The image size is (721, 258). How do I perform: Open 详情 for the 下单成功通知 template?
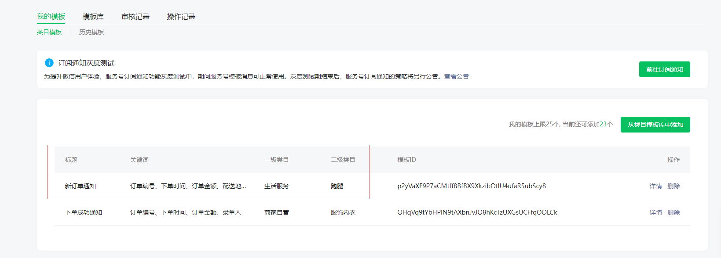pyautogui.click(x=655, y=212)
